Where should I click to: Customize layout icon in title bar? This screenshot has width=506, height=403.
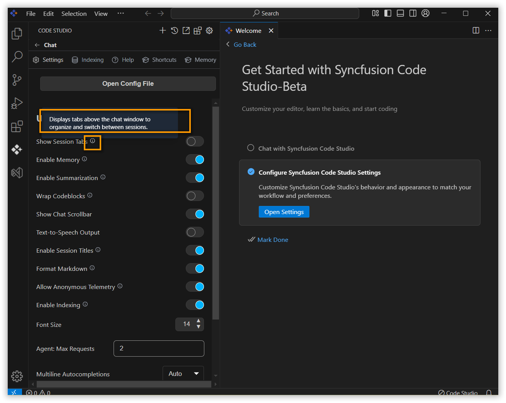pos(375,13)
